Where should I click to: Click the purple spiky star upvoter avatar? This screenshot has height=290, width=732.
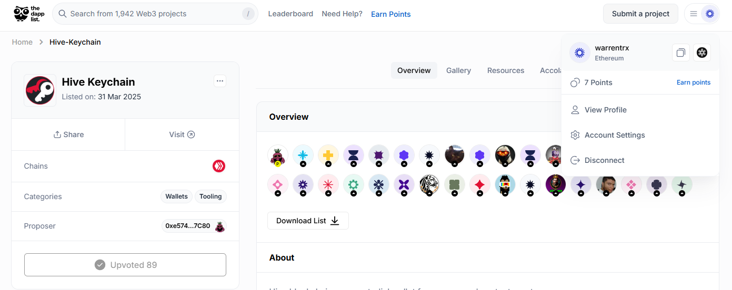379,155
